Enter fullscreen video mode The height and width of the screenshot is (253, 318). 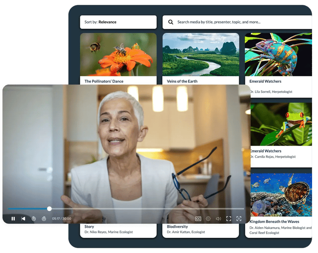[x=229, y=218]
